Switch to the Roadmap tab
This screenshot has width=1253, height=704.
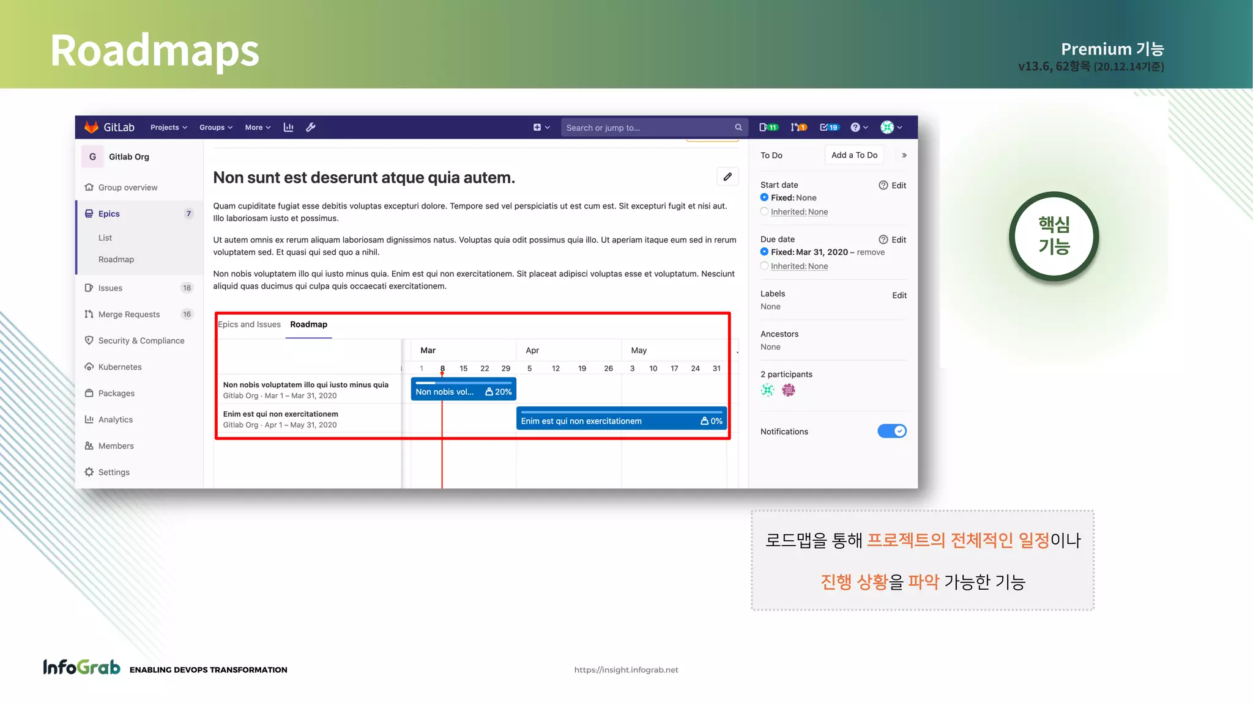pyautogui.click(x=308, y=324)
